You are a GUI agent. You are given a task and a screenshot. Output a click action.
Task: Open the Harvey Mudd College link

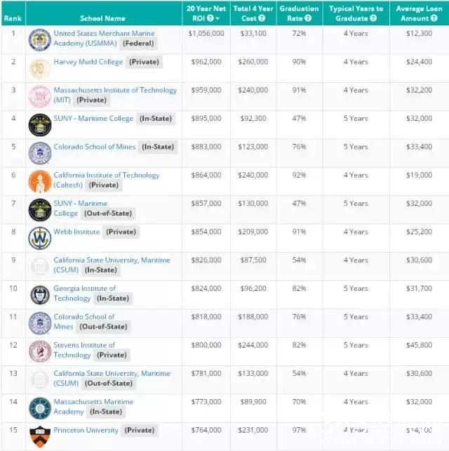point(88,62)
